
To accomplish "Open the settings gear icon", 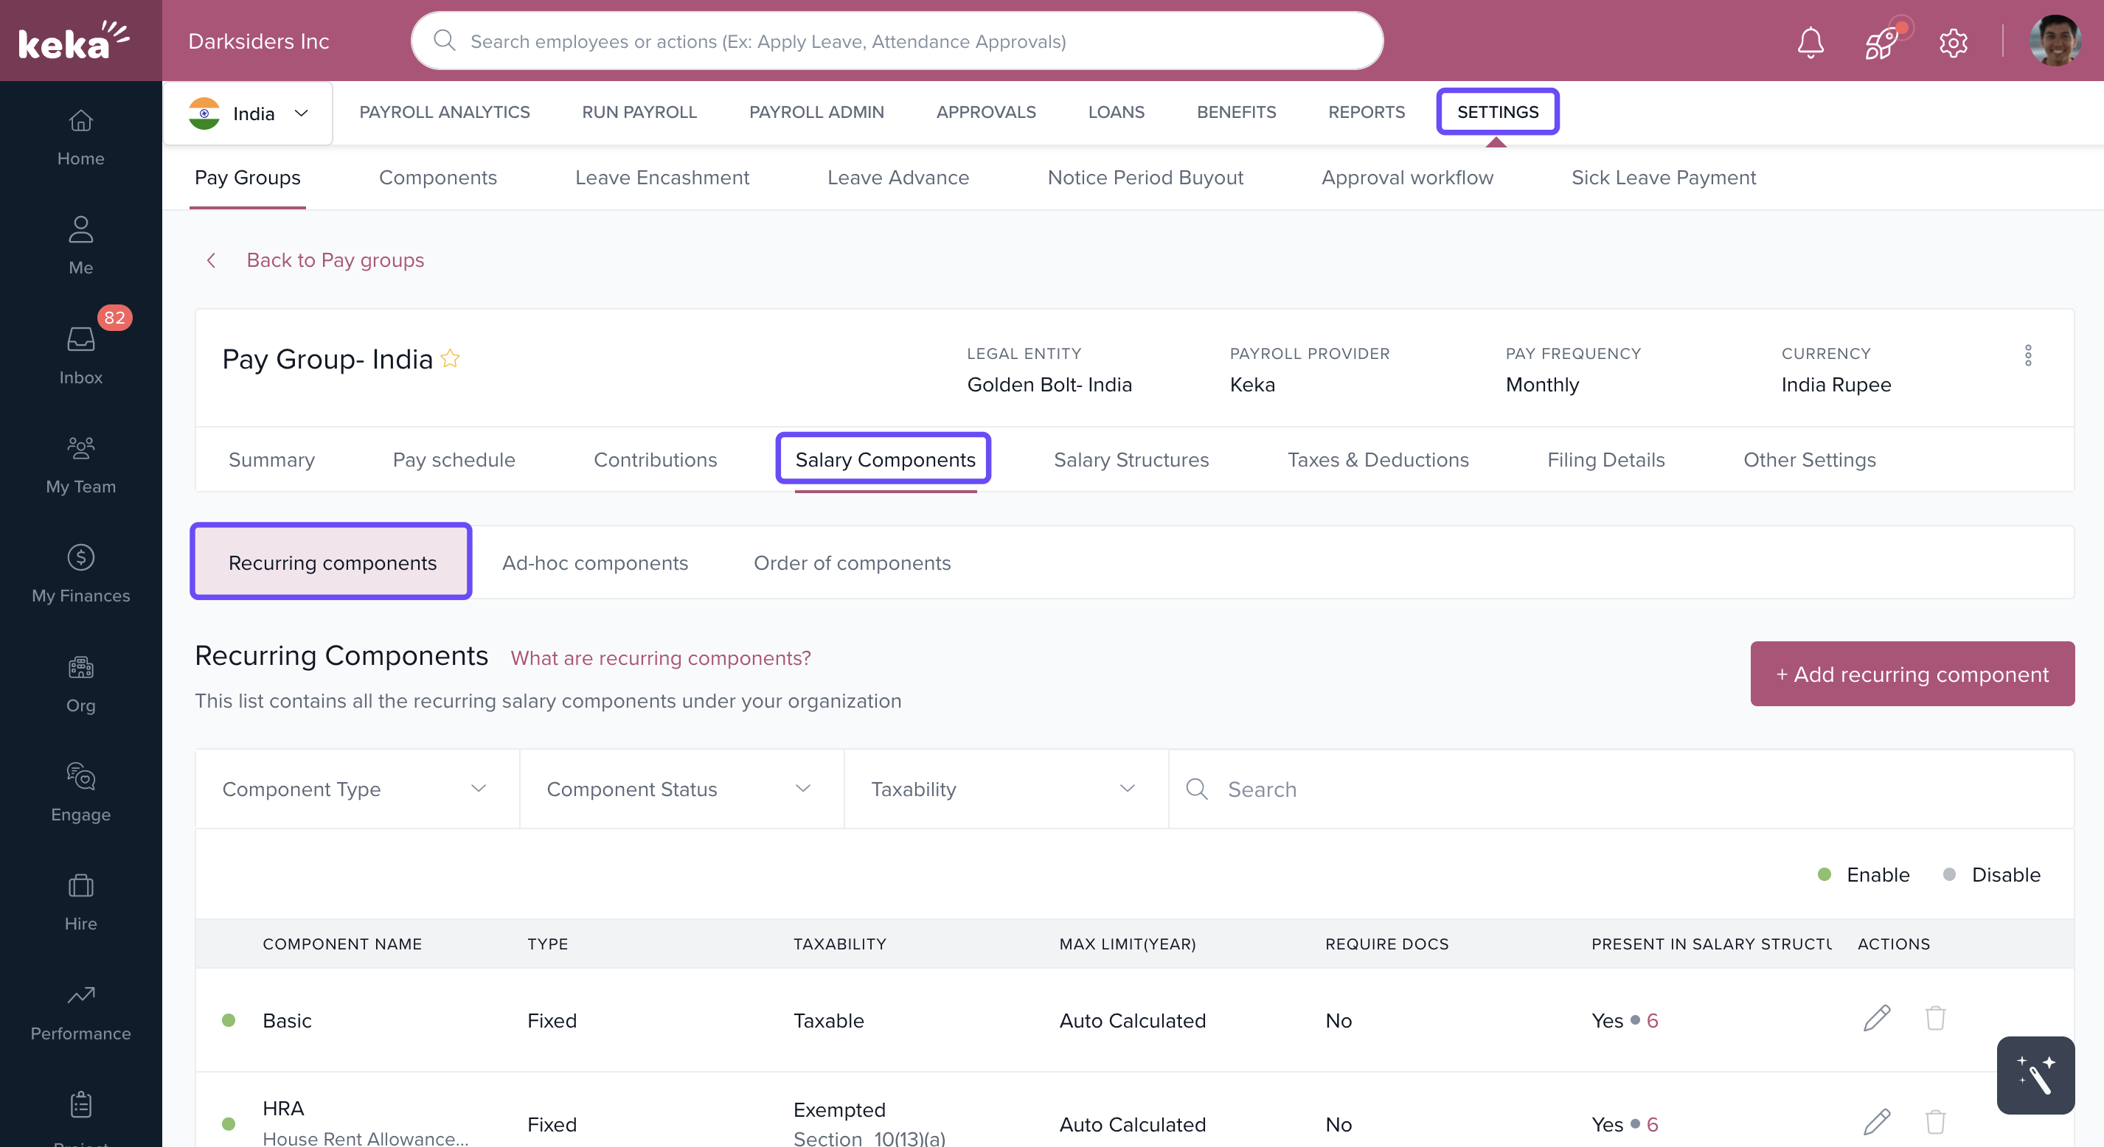I will tap(1953, 41).
